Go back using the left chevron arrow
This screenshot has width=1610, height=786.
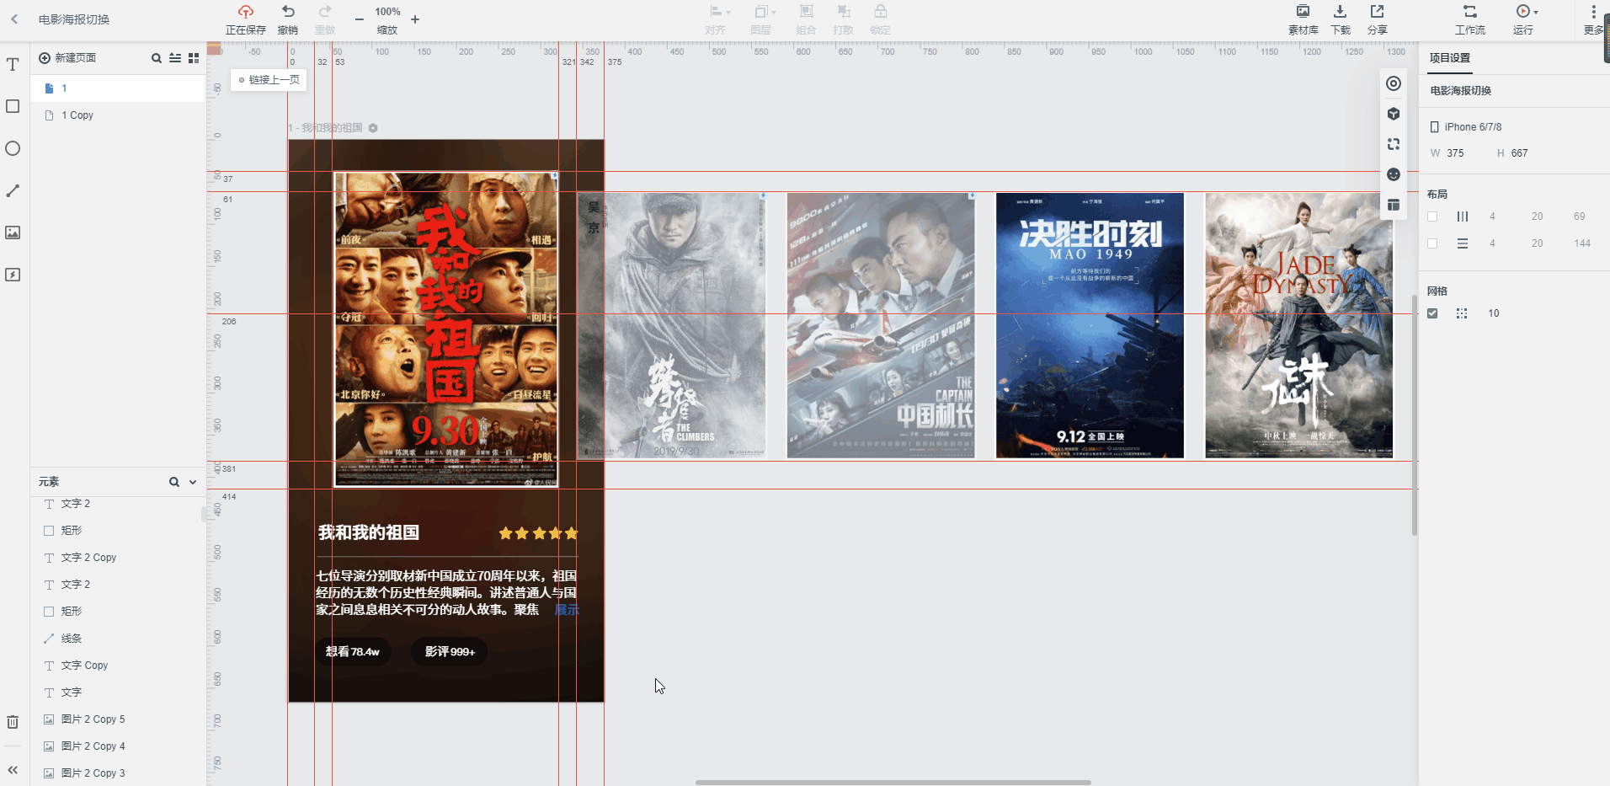(14, 19)
